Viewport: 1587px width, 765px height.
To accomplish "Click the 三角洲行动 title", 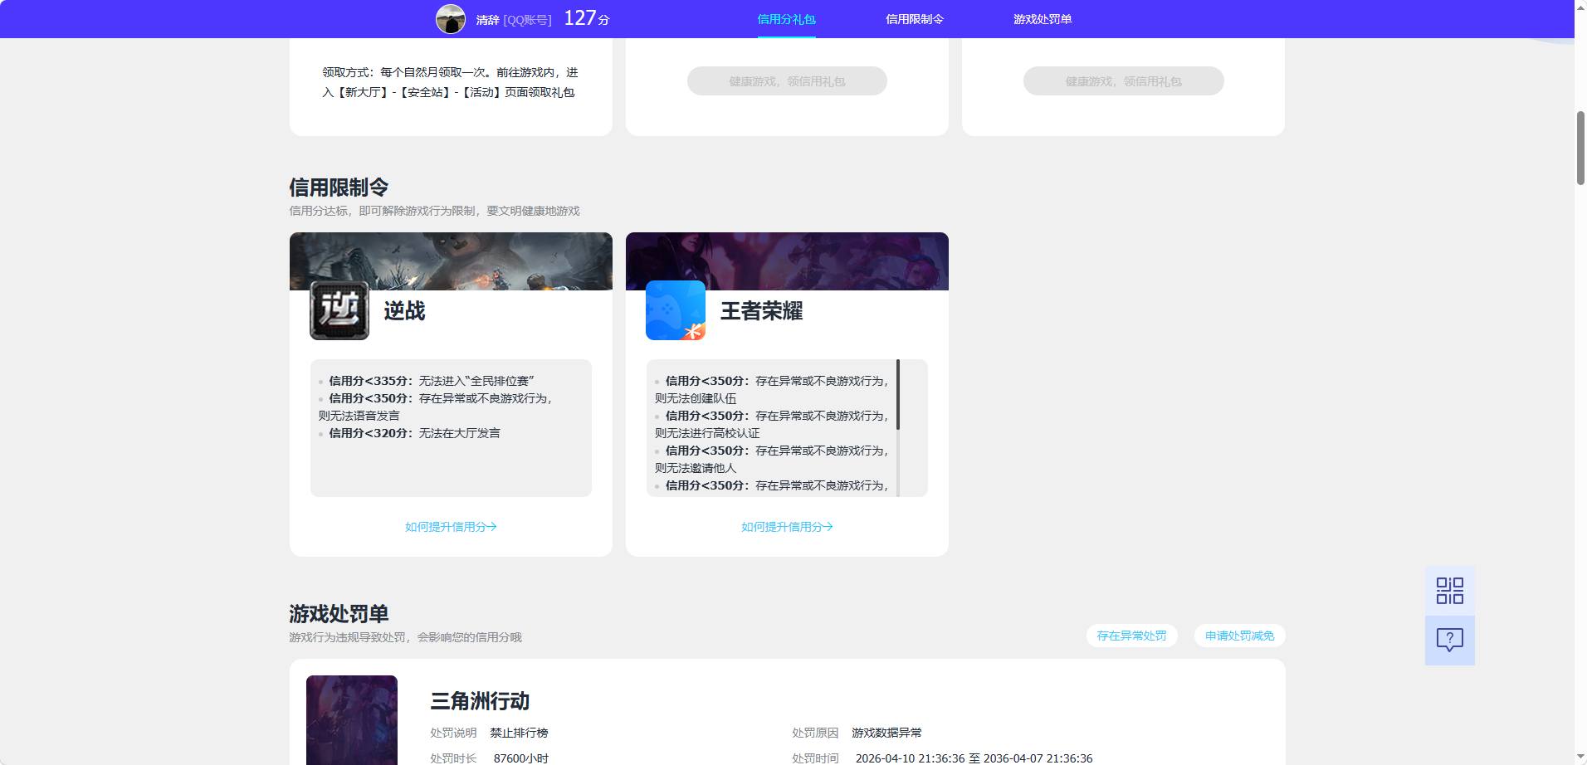I will pos(480,701).
